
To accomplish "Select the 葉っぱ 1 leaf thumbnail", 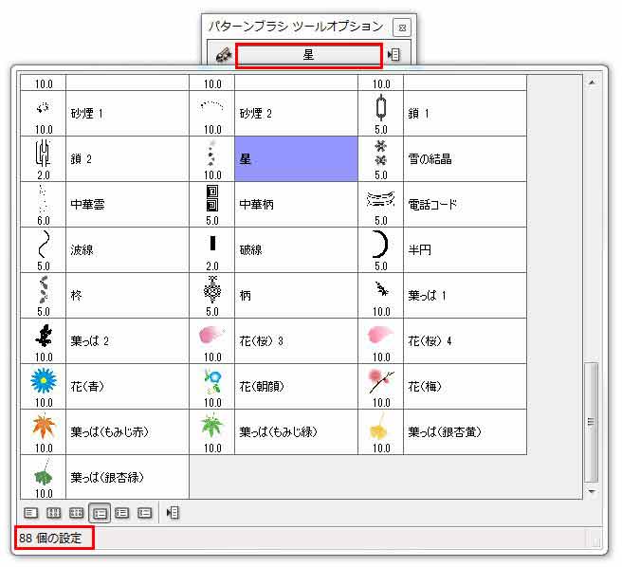I will point(381,289).
